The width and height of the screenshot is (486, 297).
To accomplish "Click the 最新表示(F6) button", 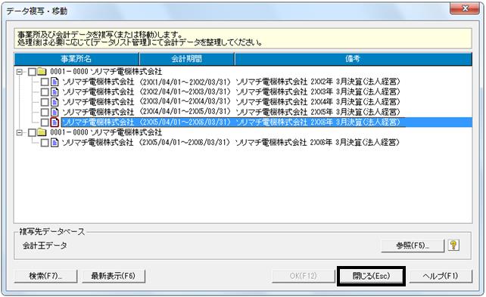I will (x=114, y=276).
